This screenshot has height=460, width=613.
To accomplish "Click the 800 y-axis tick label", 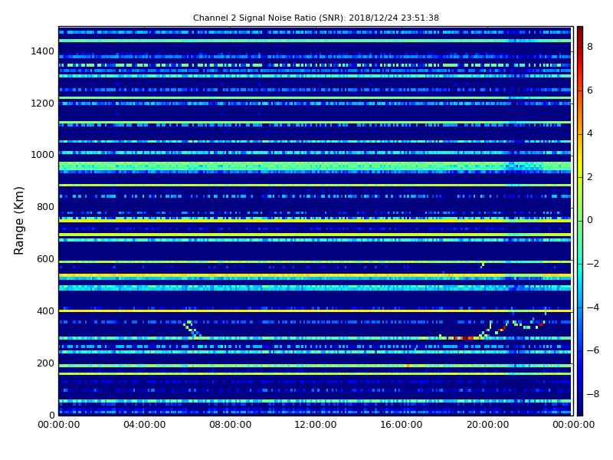I will click(45, 207).
